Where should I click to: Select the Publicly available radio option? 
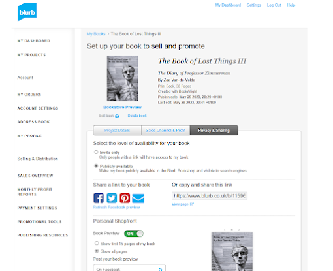point(96,166)
